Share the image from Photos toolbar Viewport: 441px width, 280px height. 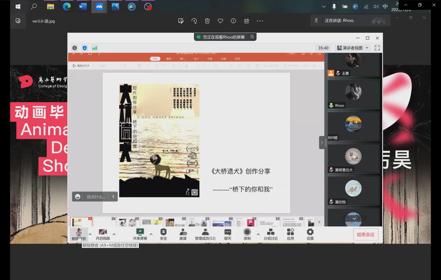(247, 21)
